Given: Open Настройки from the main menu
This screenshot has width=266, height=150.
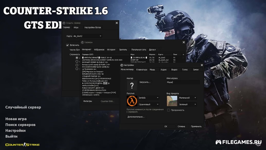Looking at the screenshot, I should [15, 131].
